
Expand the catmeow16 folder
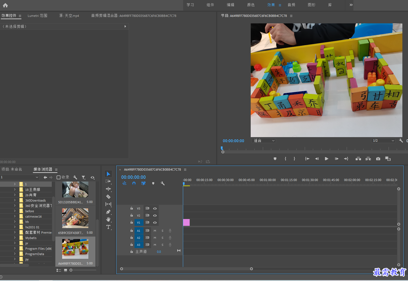15,216
